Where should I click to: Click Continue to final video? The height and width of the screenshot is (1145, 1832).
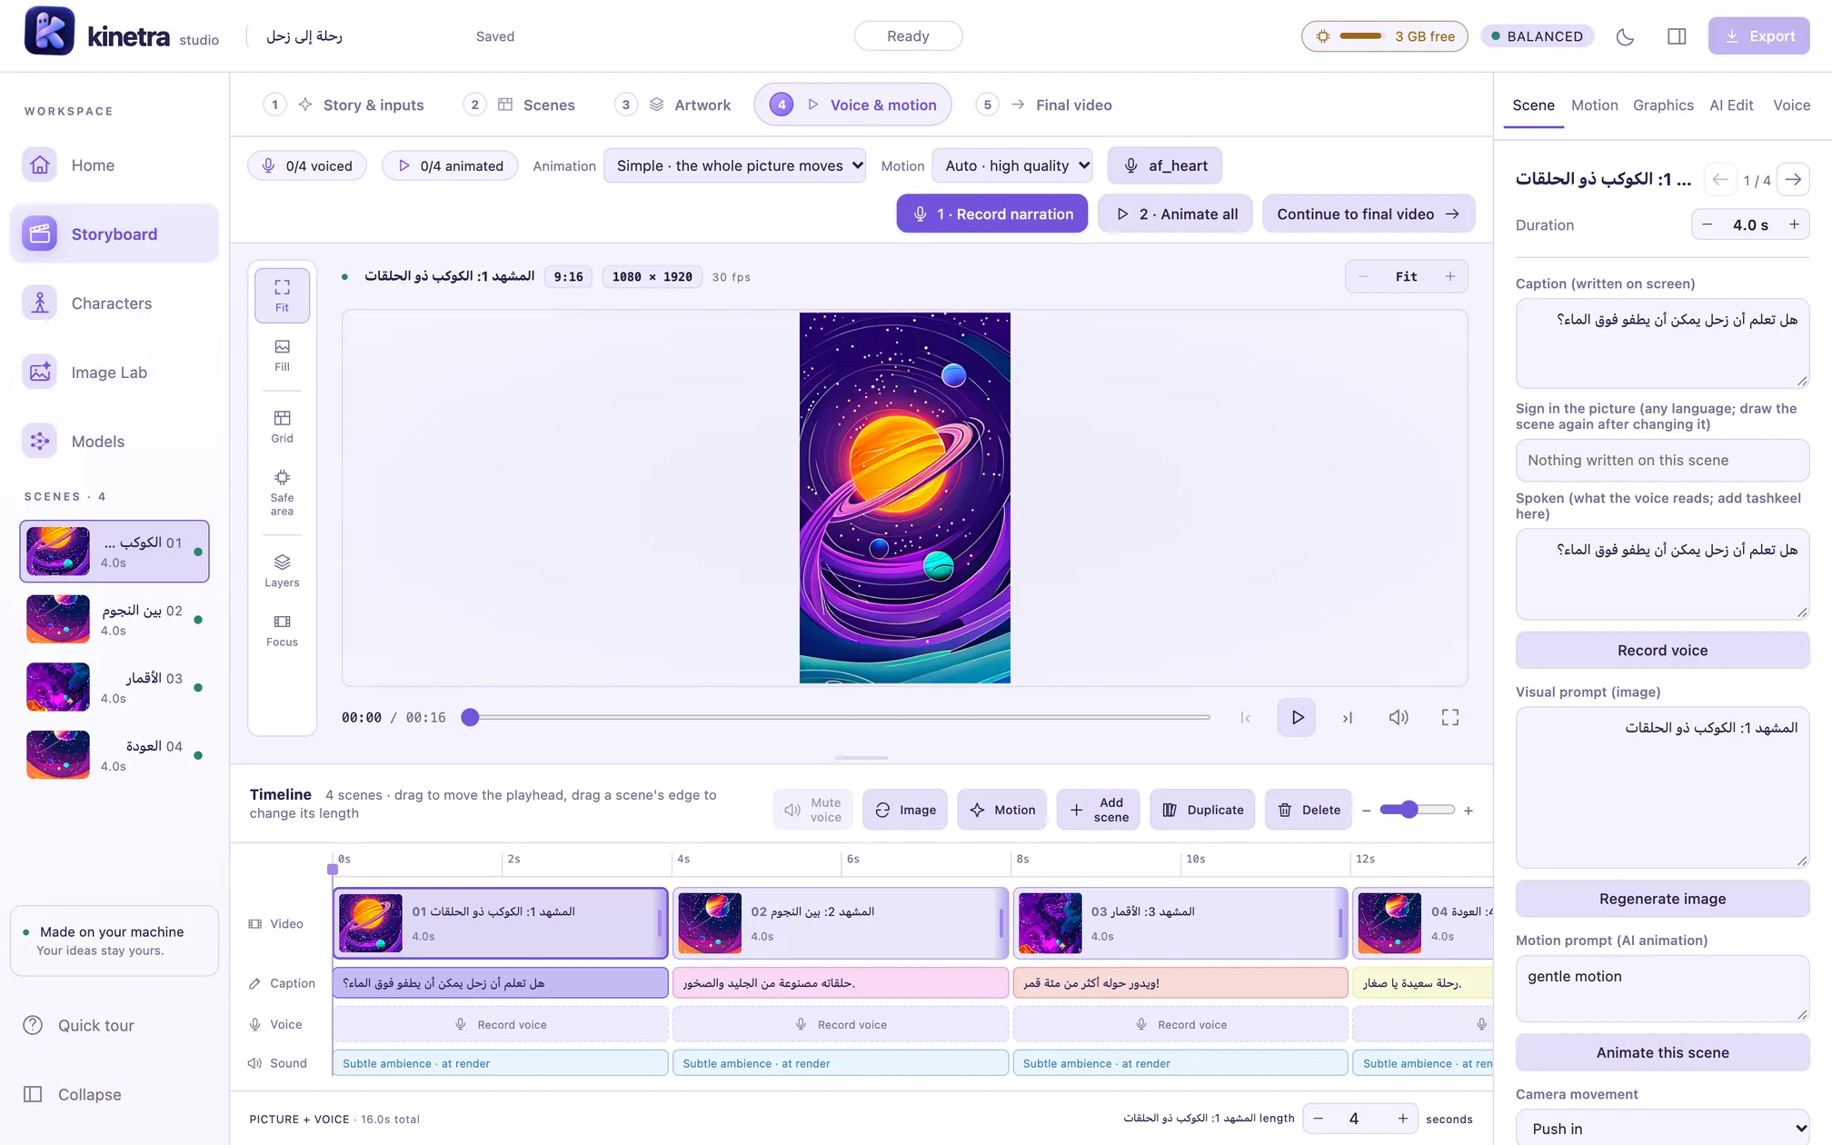1368,214
